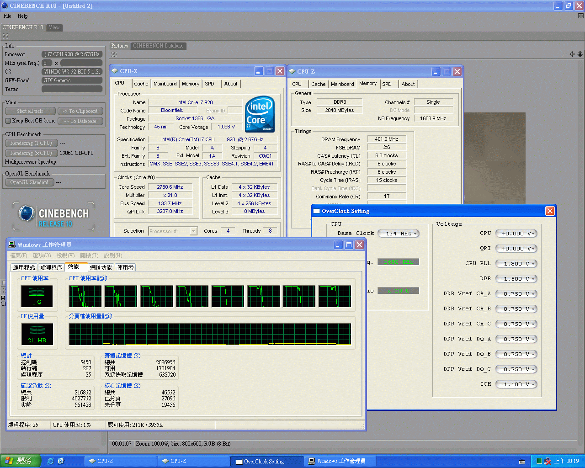Switch to first CPU-Z taskbar button
The height and width of the screenshot is (468, 585).
(121, 461)
